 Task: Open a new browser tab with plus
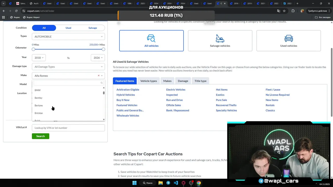[297, 3]
